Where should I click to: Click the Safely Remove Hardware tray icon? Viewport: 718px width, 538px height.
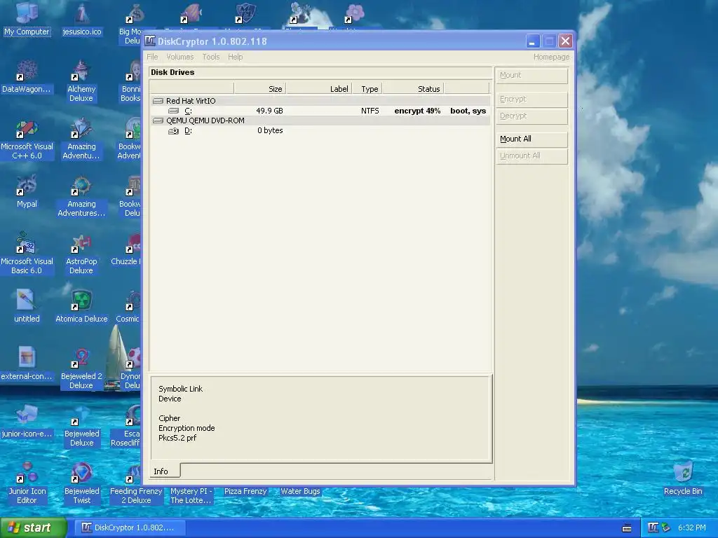[x=666, y=527]
